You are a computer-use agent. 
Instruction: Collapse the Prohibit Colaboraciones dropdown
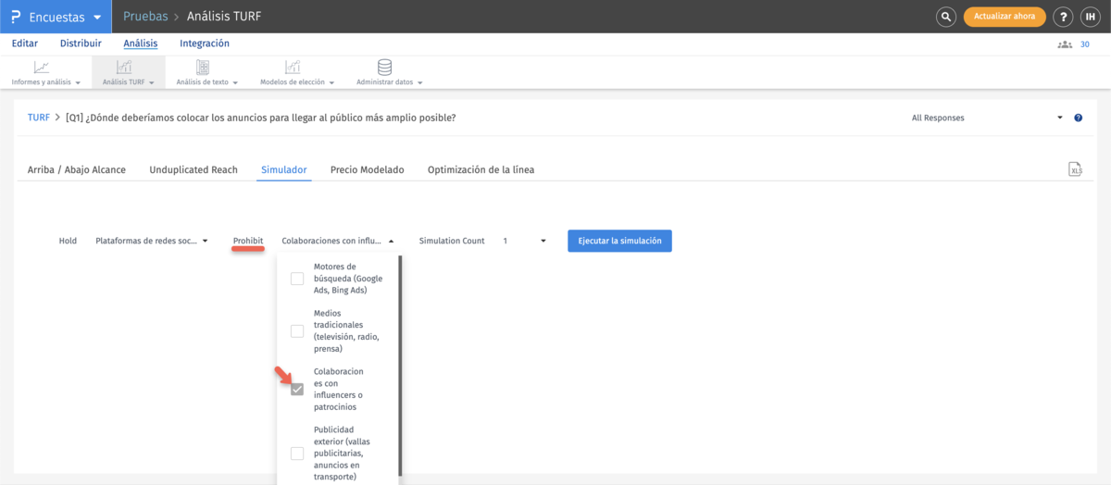tap(338, 241)
